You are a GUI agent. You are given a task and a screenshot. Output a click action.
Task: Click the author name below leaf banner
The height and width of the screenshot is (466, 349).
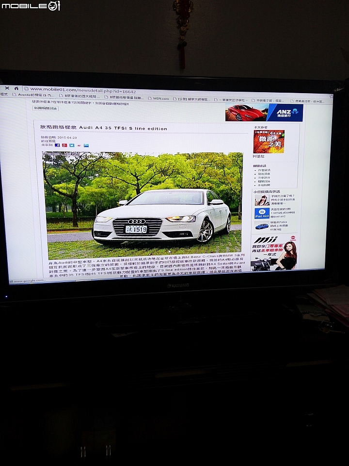pyautogui.click(x=258, y=156)
